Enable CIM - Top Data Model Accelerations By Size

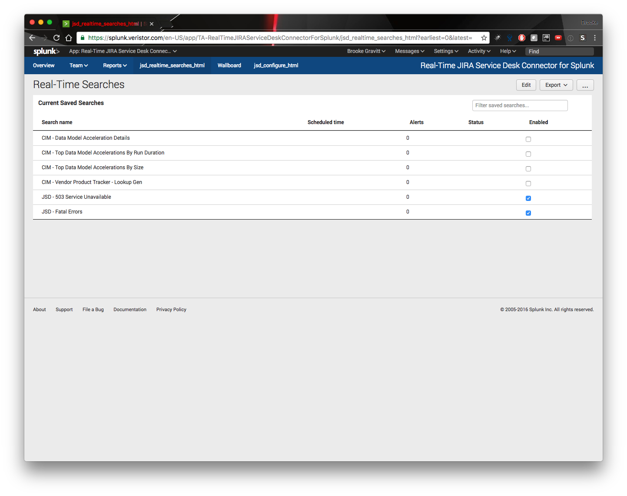pos(528,169)
